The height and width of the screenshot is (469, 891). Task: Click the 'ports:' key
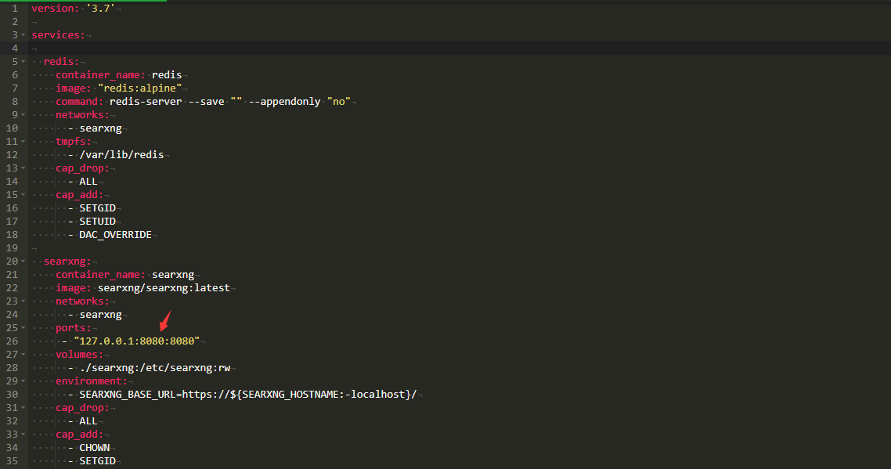74,328
